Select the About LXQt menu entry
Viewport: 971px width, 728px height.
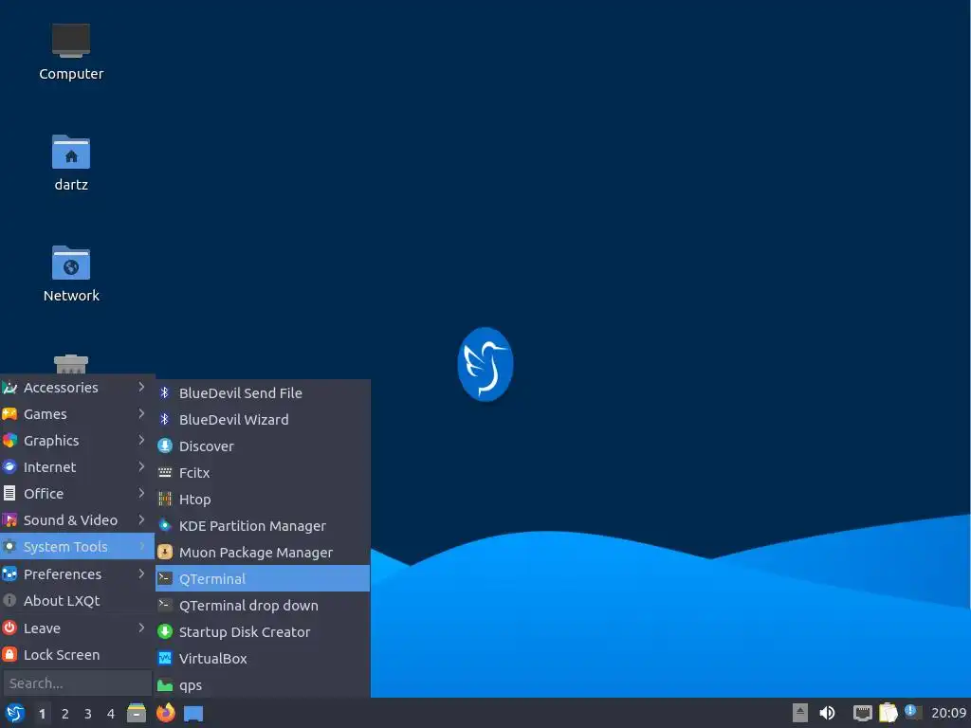(x=77, y=600)
